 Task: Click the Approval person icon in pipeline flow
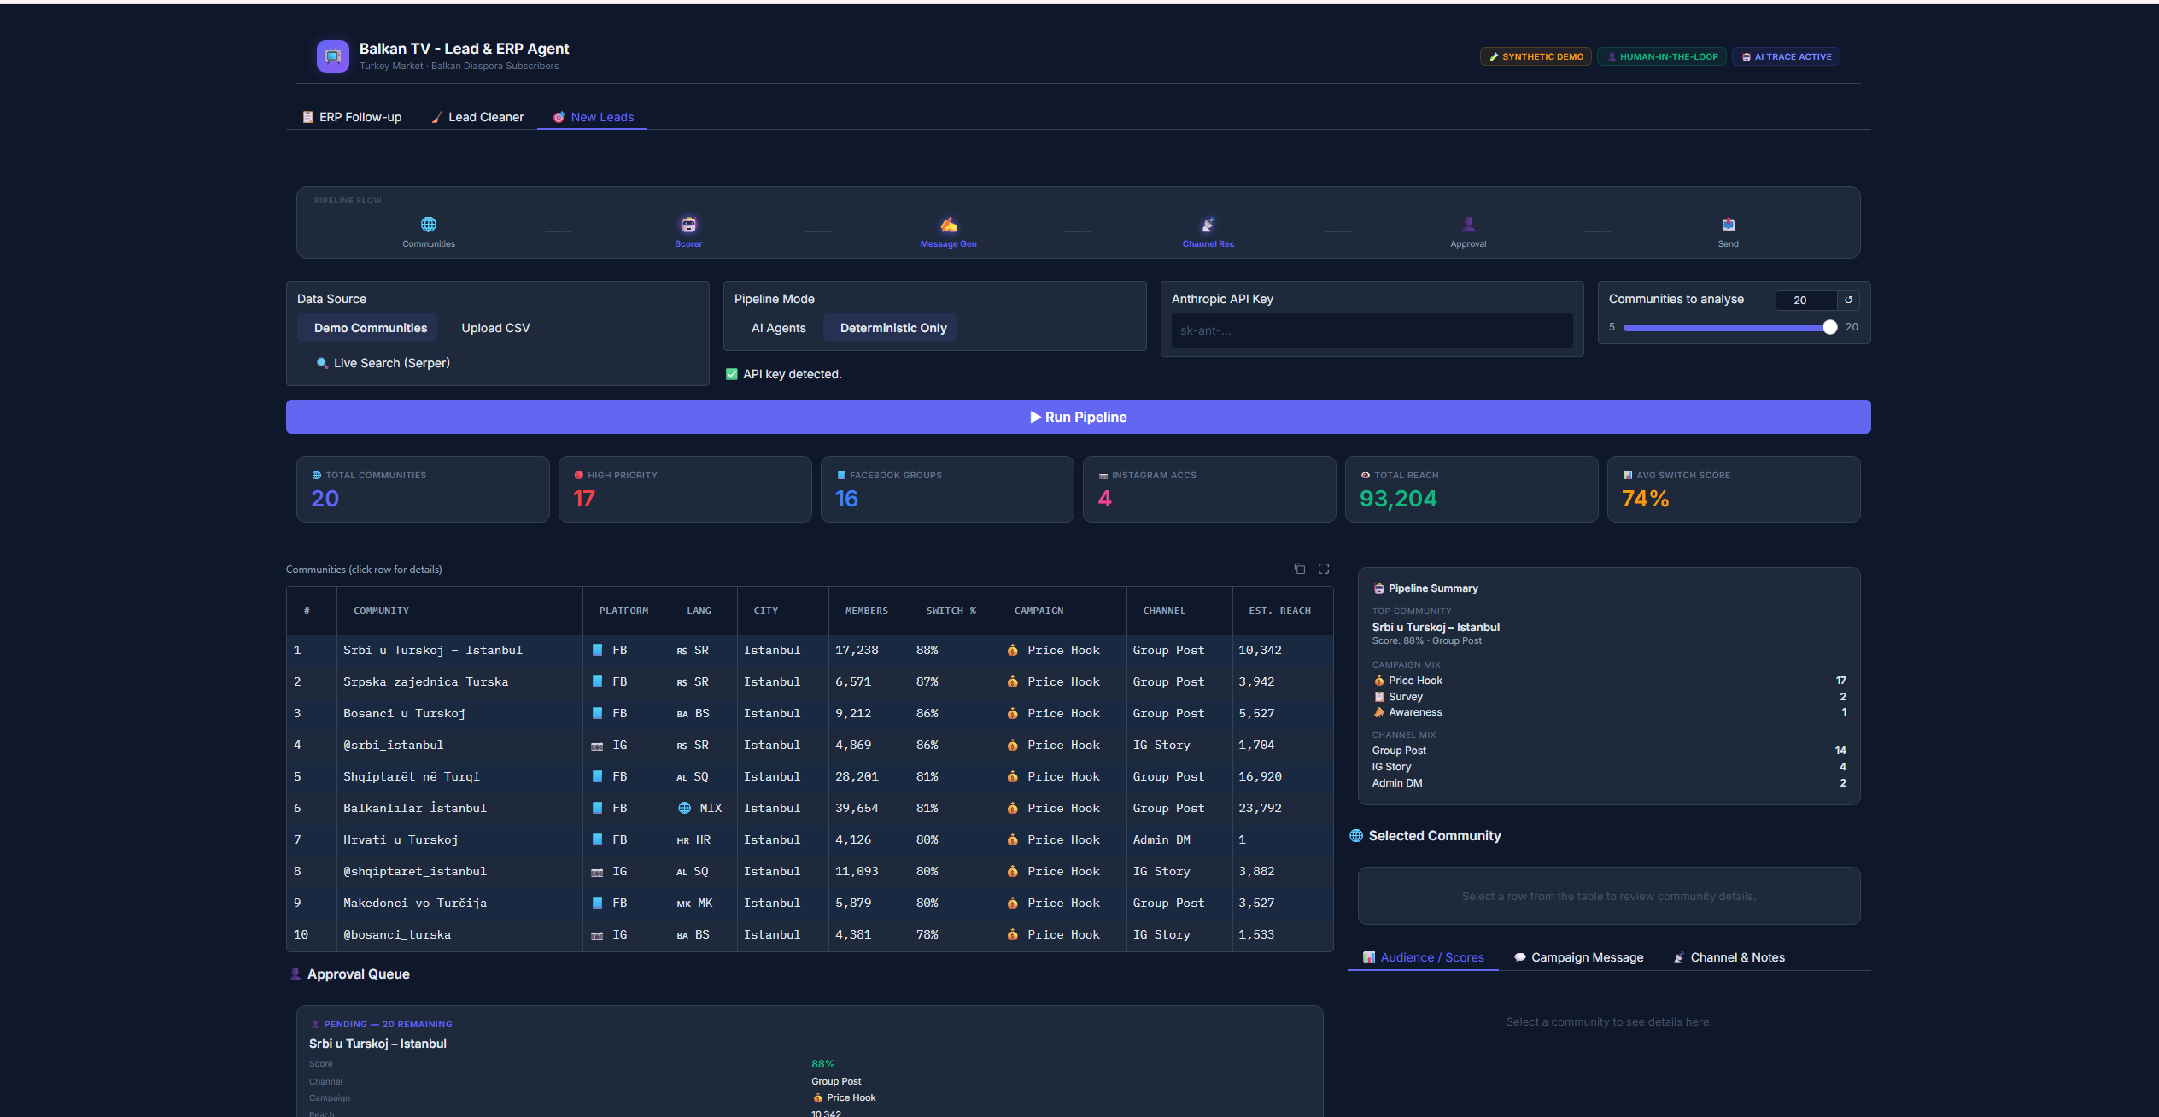point(1468,225)
